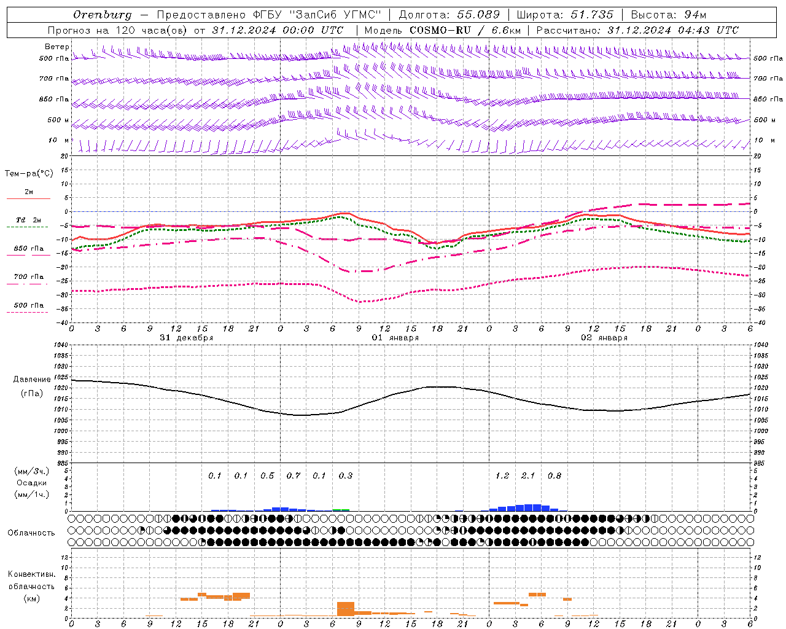This screenshot has width=786, height=629.
Task: Click the 'Осадки' precipitation label
Action: tap(31, 483)
